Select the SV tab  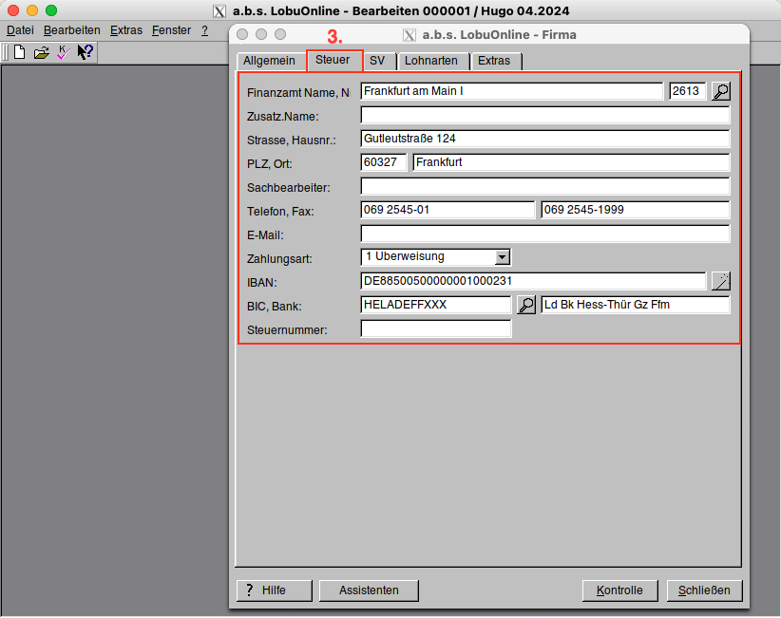[377, 61]
